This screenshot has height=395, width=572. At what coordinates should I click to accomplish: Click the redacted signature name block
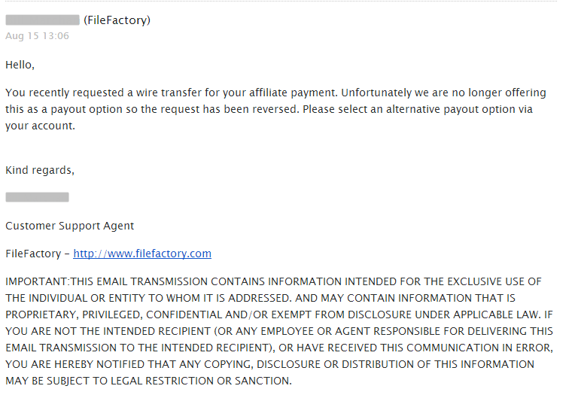[x=37, y=197]
